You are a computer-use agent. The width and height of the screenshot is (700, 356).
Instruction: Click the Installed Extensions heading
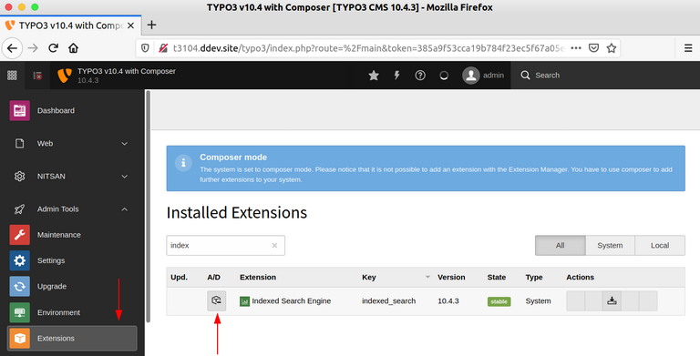[x=237, y=213]
